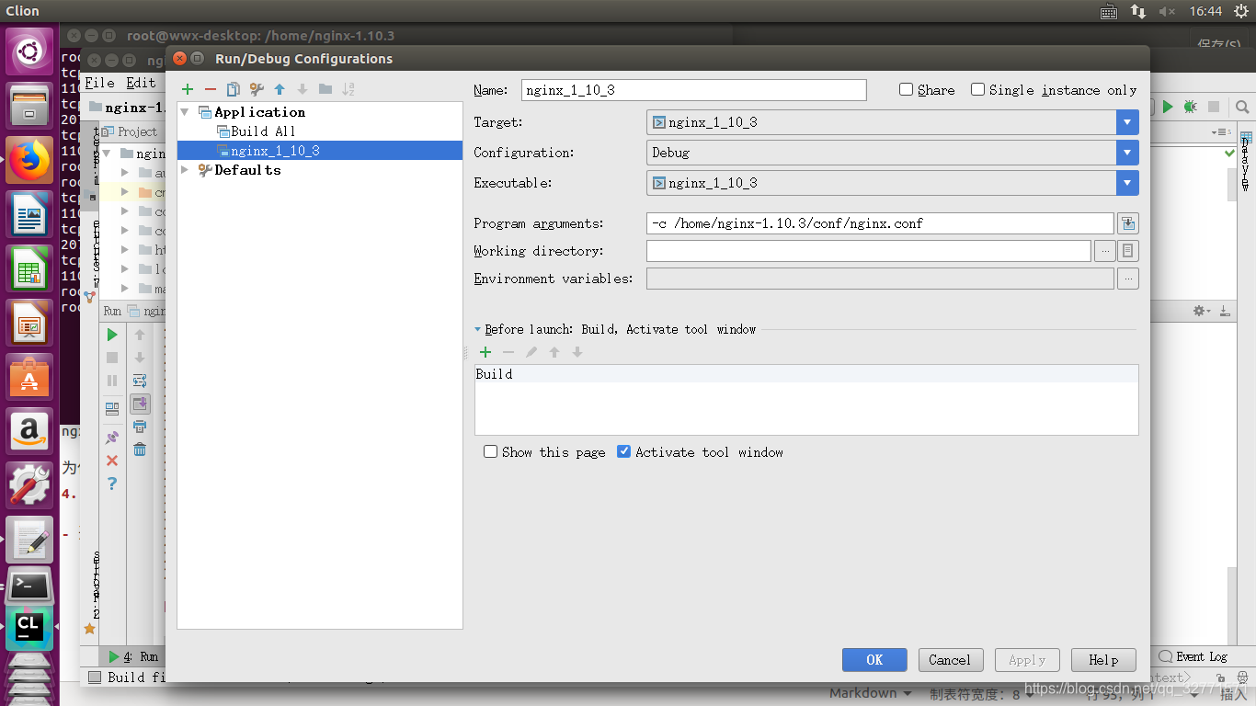Add before-launch task with plus icon
The image size is (1256, 706).
pyautogui.click(x=485, y=352)
